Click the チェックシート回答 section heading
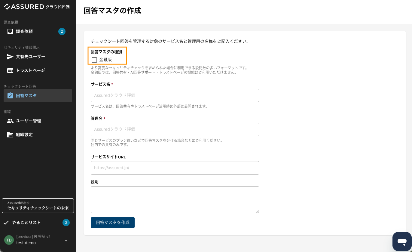Viewport: 412px width, 252px height. (20, 86)
